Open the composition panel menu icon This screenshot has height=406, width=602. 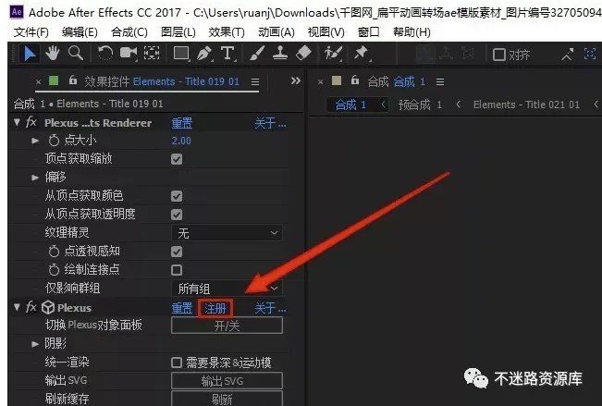pos(440,81)
